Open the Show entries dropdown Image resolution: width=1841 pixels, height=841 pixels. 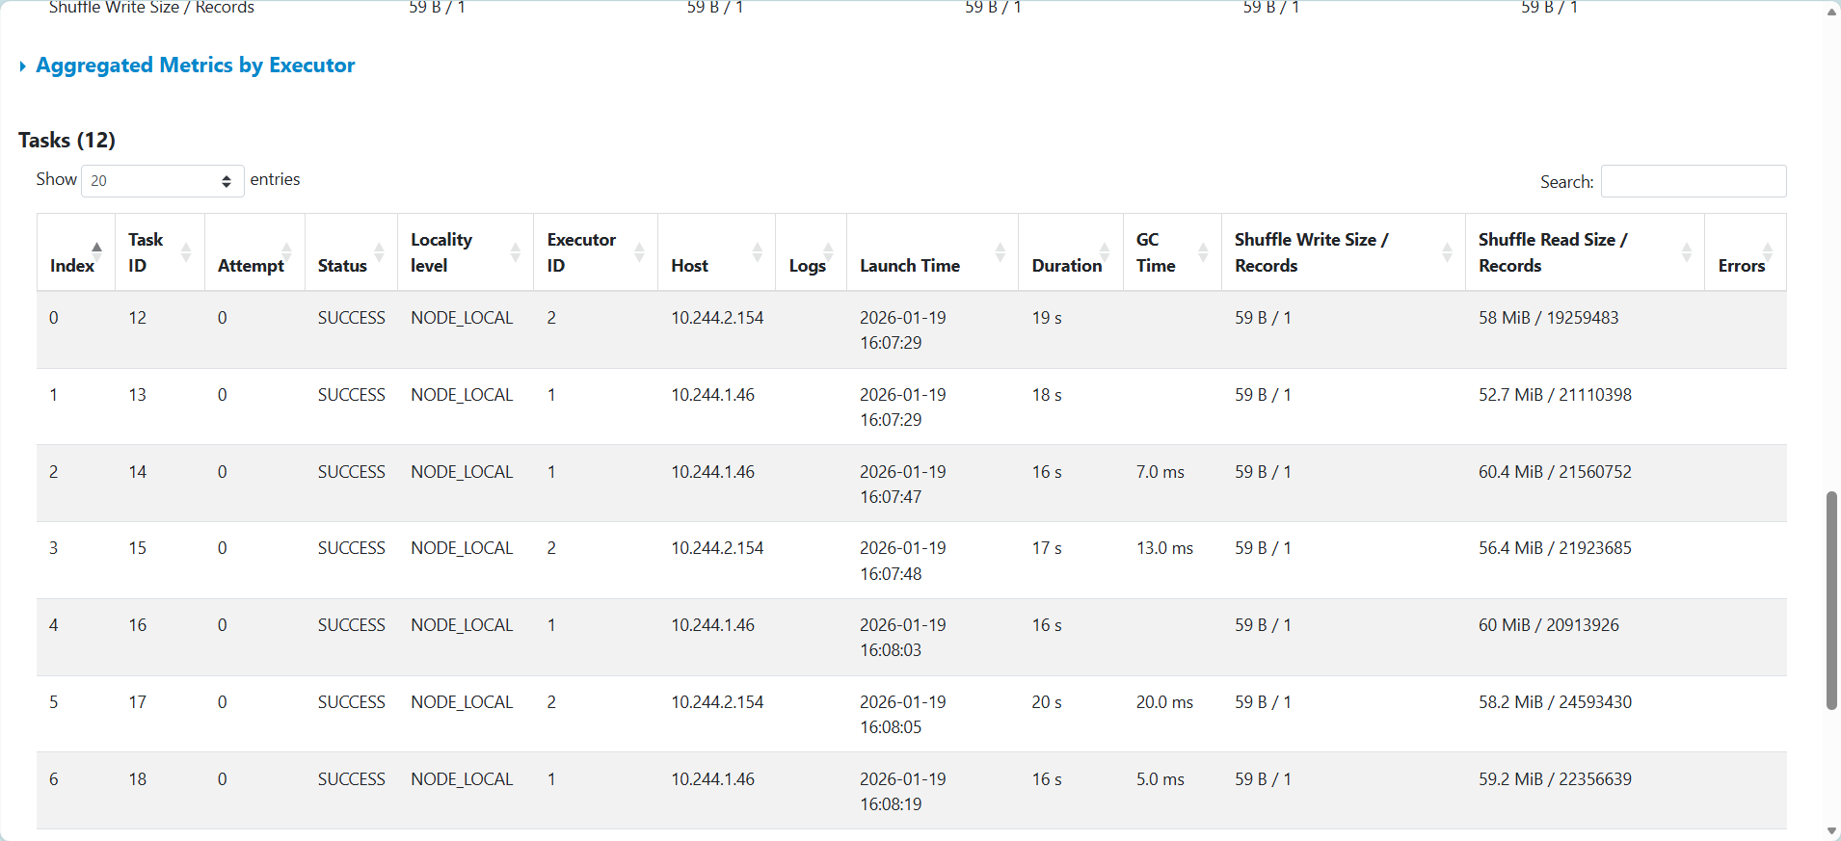162,181
